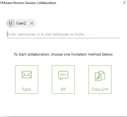Click the User2 name in the invitee chip
This screenshot has height=117, width=127.
[21, 23]
